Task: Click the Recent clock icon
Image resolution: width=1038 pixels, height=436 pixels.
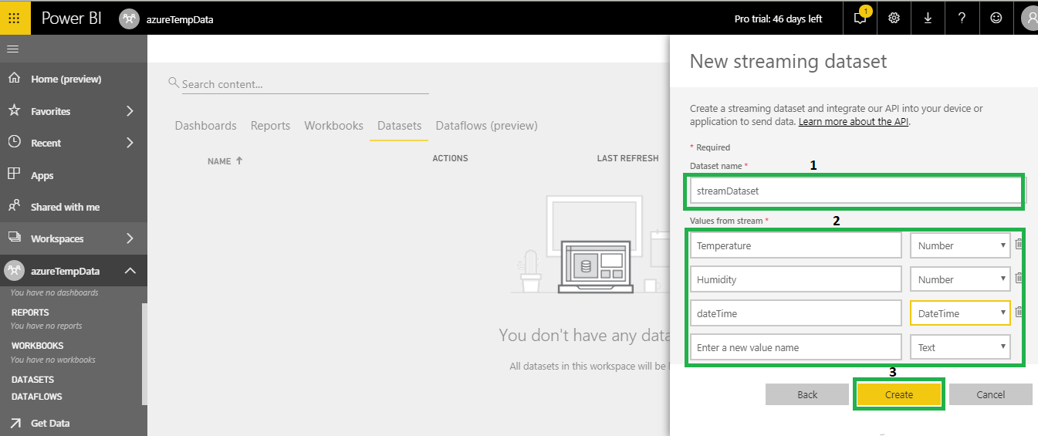Action: click(x=14, y=142)
